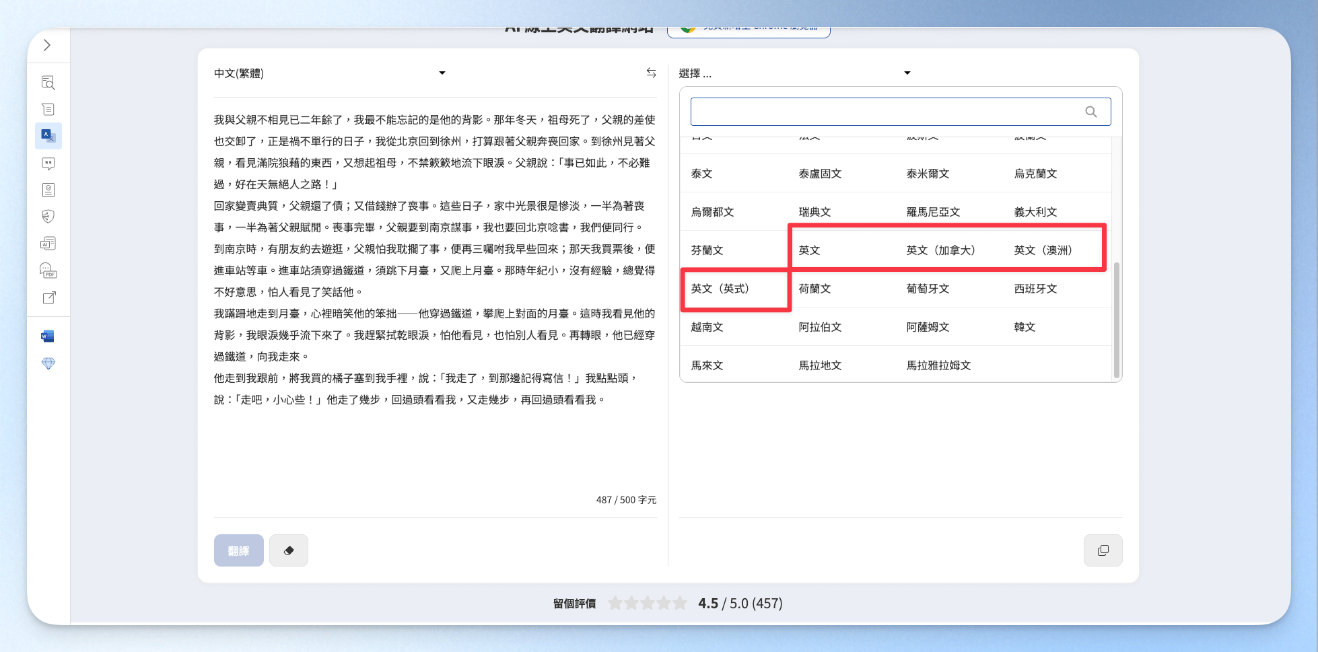This screenshot has width=1318, height=652.
Task: Click the premium diamond icon
Action: click(48, 363)
